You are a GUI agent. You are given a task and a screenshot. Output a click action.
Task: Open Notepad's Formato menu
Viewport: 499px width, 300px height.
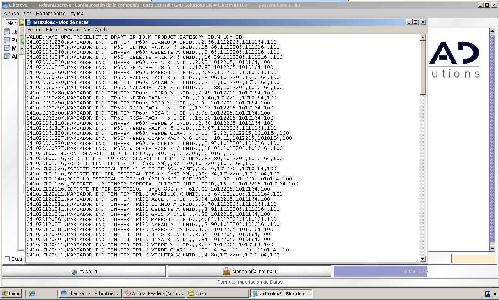[x=71, y=30]
